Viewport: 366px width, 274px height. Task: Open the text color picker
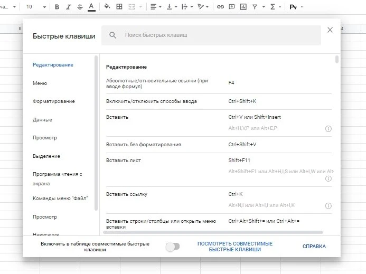[92, 7]
